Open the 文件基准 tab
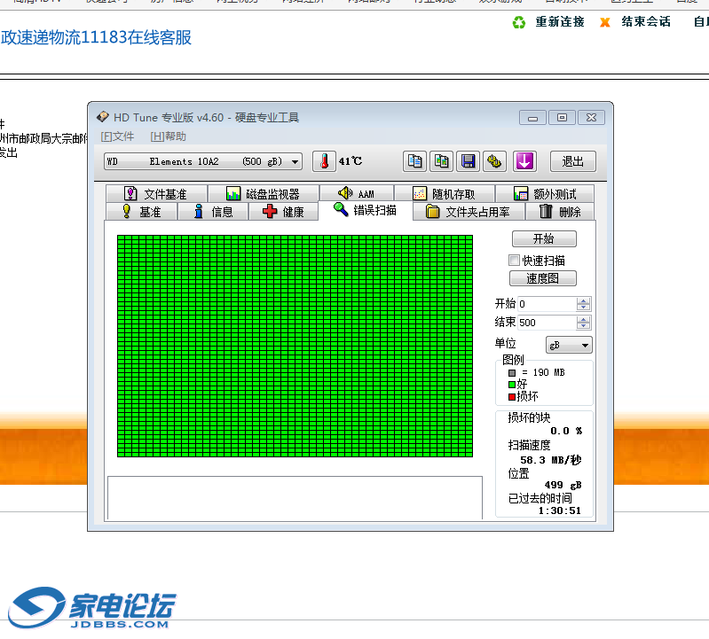The height and width of the screenshot is (639, 709). click(156, 194)
